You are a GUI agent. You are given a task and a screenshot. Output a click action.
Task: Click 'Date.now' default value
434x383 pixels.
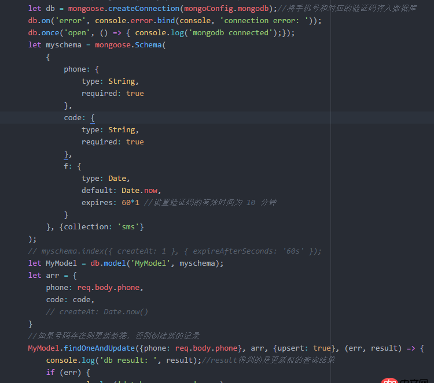click(x=139, y=191)
